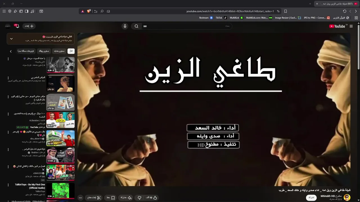Open the Image Resizer bookmark
This screenshot has width=360, height=202.
pyautogui.click(x=287, y=18)
